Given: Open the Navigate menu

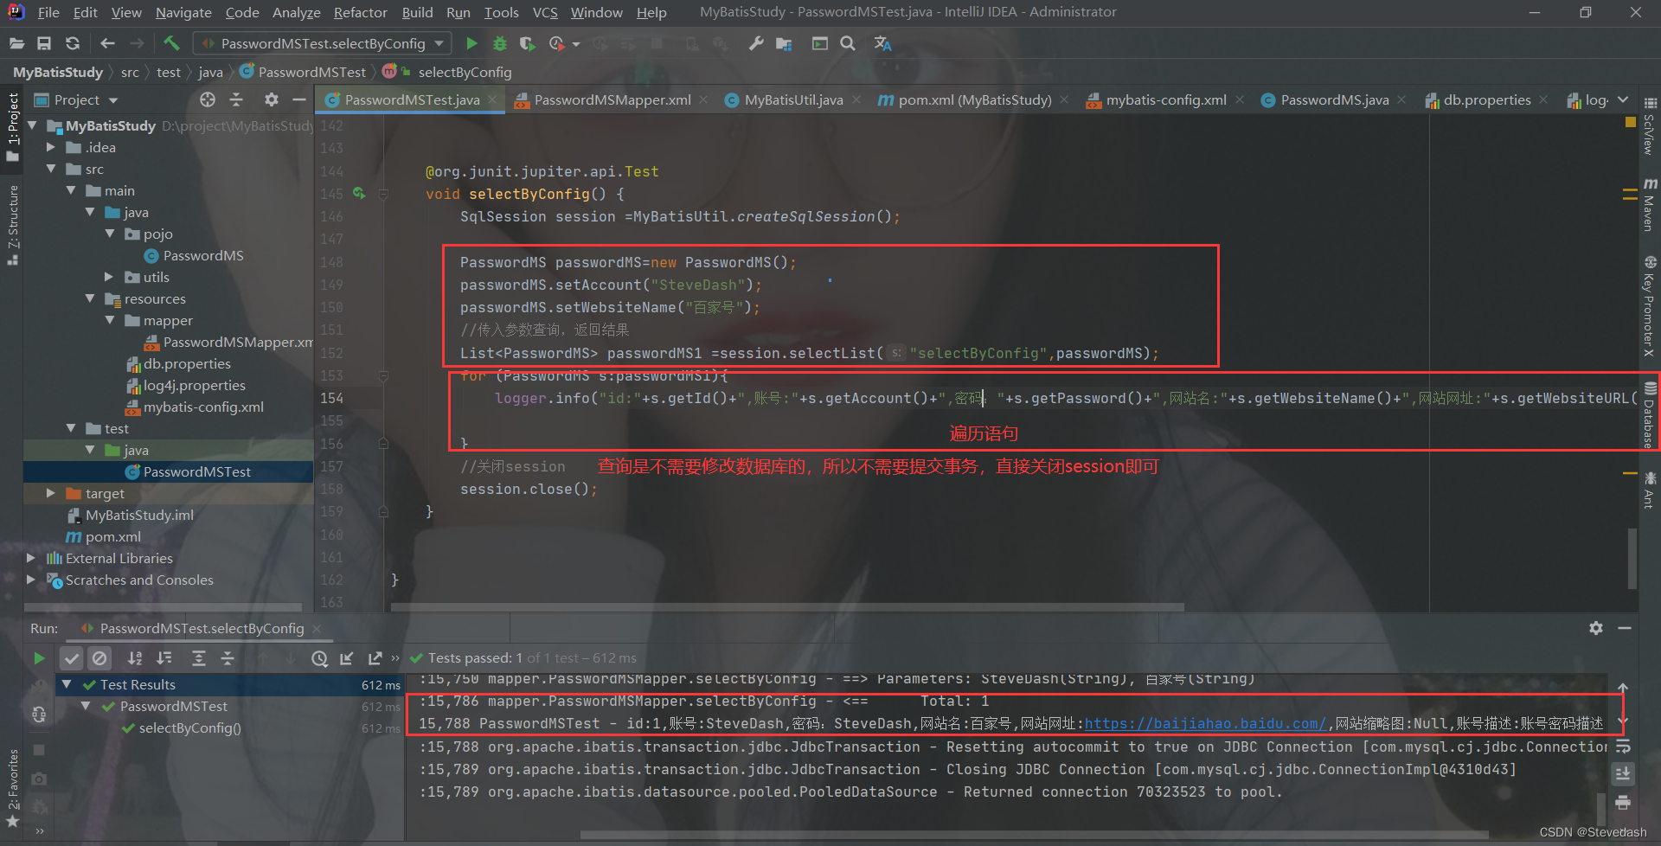Looking at the screenshot, I should point(183,12).
